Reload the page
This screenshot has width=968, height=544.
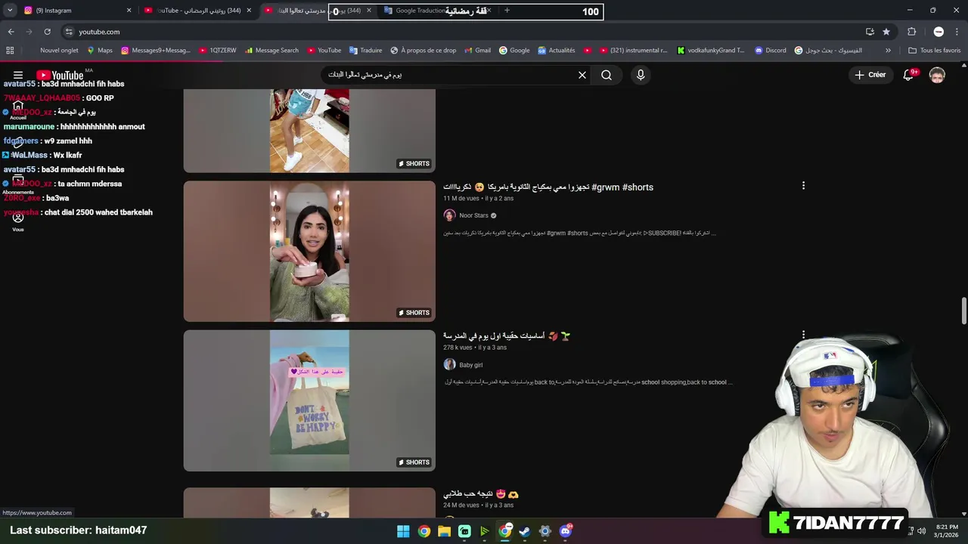47,32
